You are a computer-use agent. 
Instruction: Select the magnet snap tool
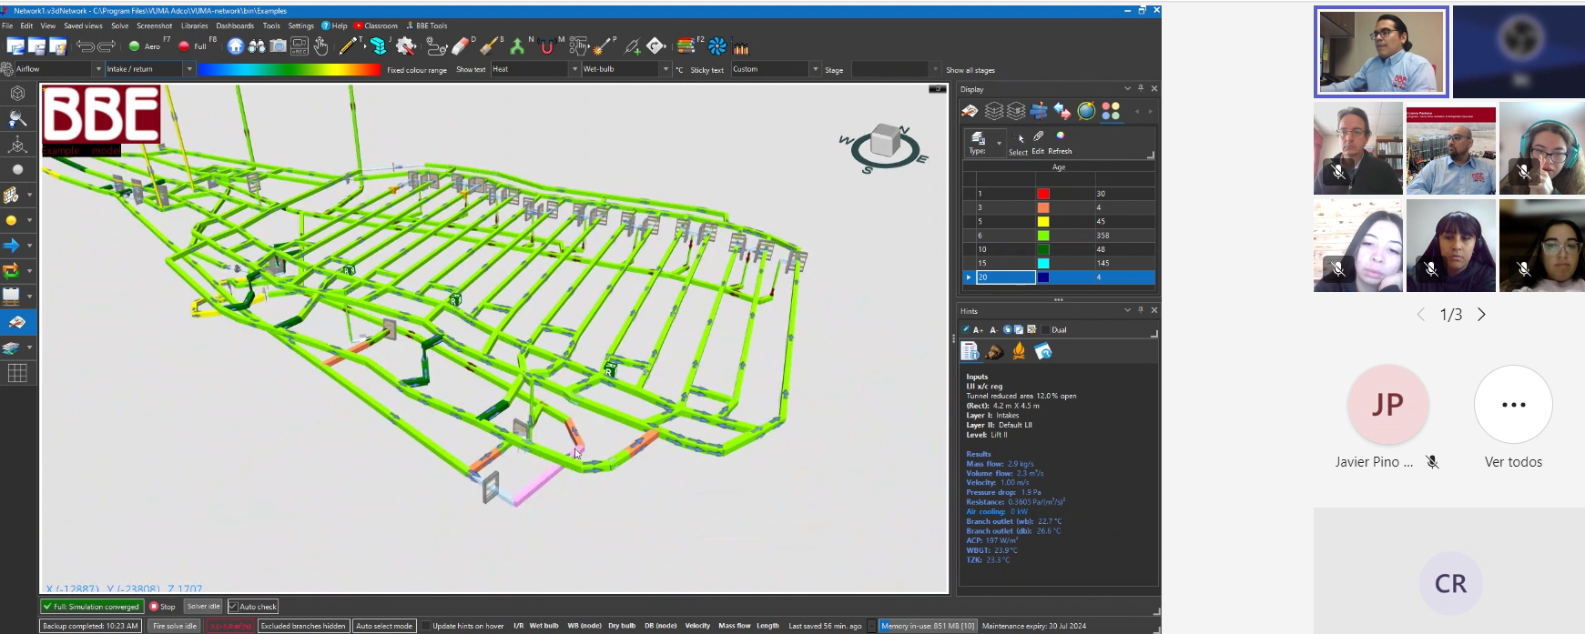[x=546, y=47]
